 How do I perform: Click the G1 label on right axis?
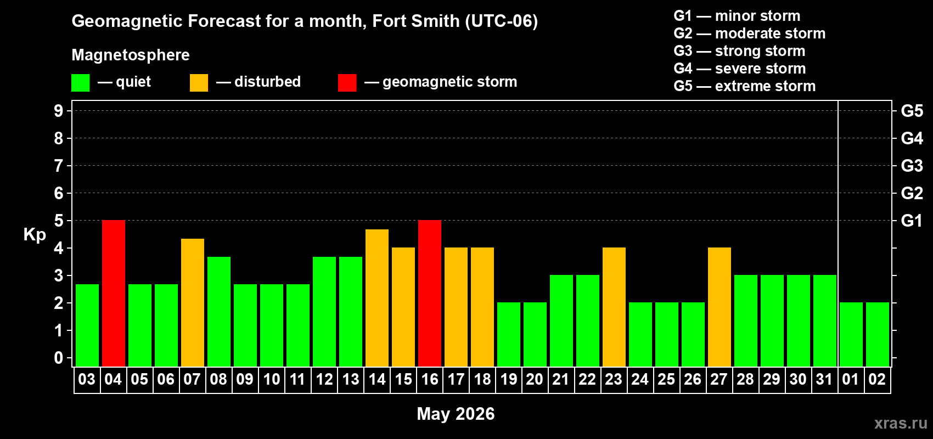tap(912, 221)
